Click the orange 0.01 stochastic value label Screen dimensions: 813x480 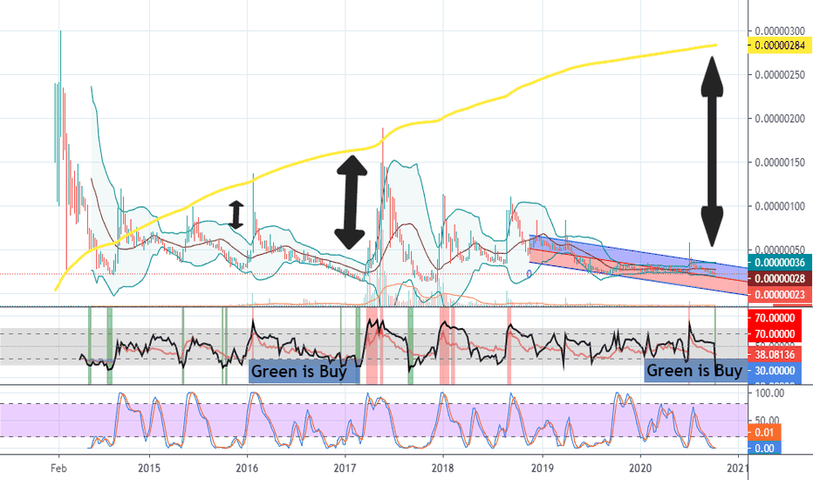(765, 432)
